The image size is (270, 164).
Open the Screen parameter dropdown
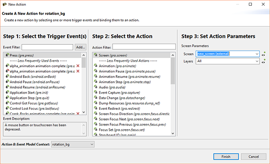point(257,54)
